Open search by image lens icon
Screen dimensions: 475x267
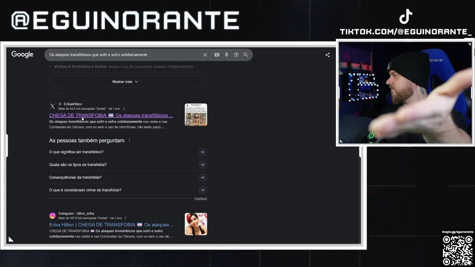[x=236, y=55]
